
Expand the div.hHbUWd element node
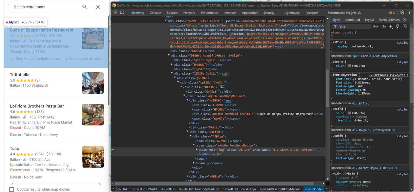click(172, 65)
